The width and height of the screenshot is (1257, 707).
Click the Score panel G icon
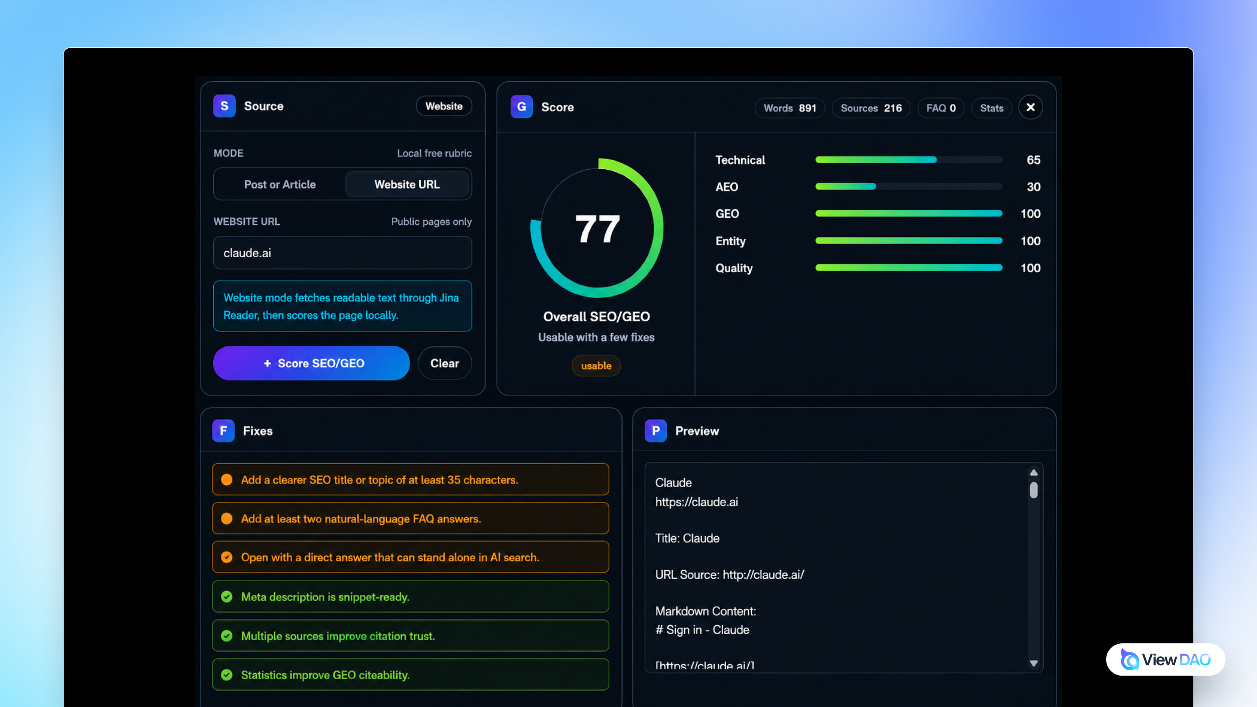point(521,107)
